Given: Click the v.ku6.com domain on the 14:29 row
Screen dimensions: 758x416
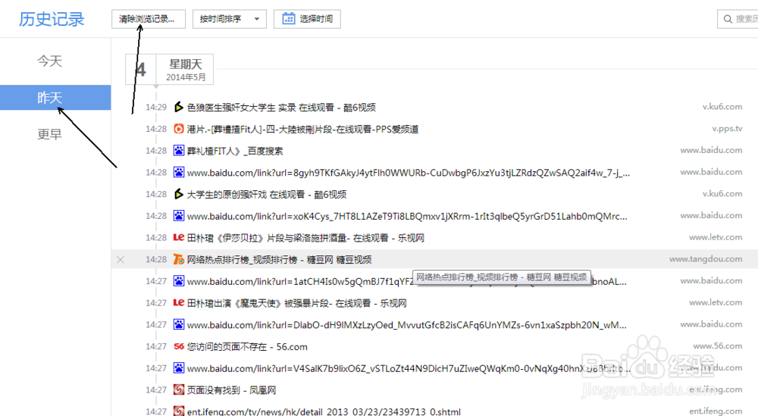Looking at the screenshot, I should [x=722, y=107].
